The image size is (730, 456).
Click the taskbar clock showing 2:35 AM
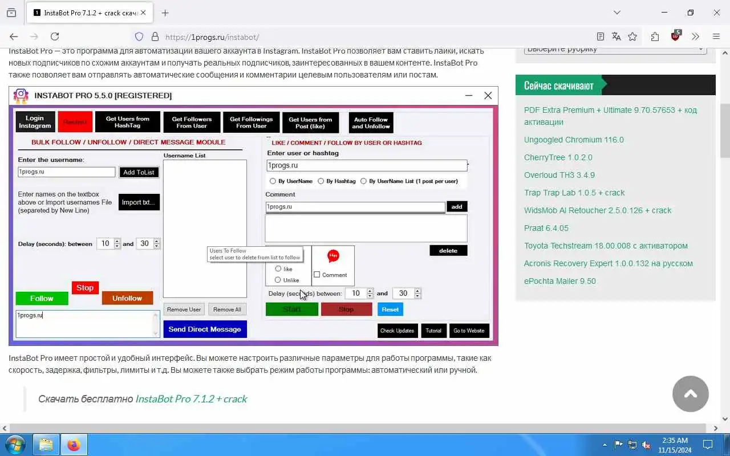675,445
